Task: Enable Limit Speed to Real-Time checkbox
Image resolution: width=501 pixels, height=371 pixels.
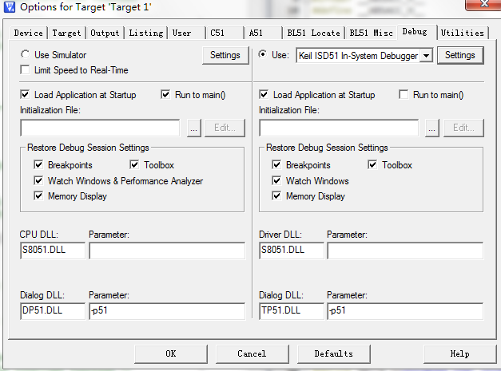Action: tap(26, 70)
